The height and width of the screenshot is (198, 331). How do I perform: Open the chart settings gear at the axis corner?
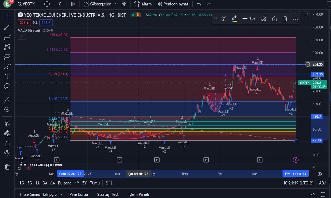tap(320, 174)
